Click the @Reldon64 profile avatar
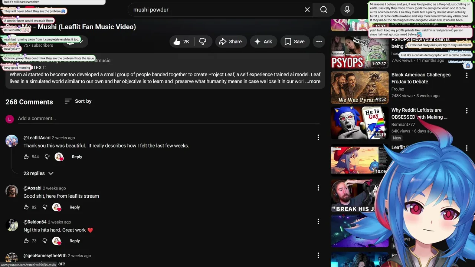The image size is (475, 267). click(x=12, y=225)
